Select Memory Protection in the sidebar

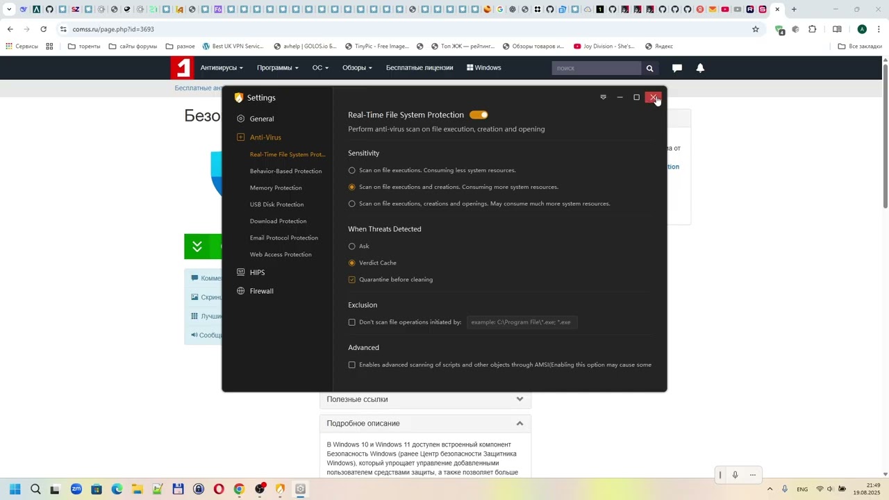(276, 187)
